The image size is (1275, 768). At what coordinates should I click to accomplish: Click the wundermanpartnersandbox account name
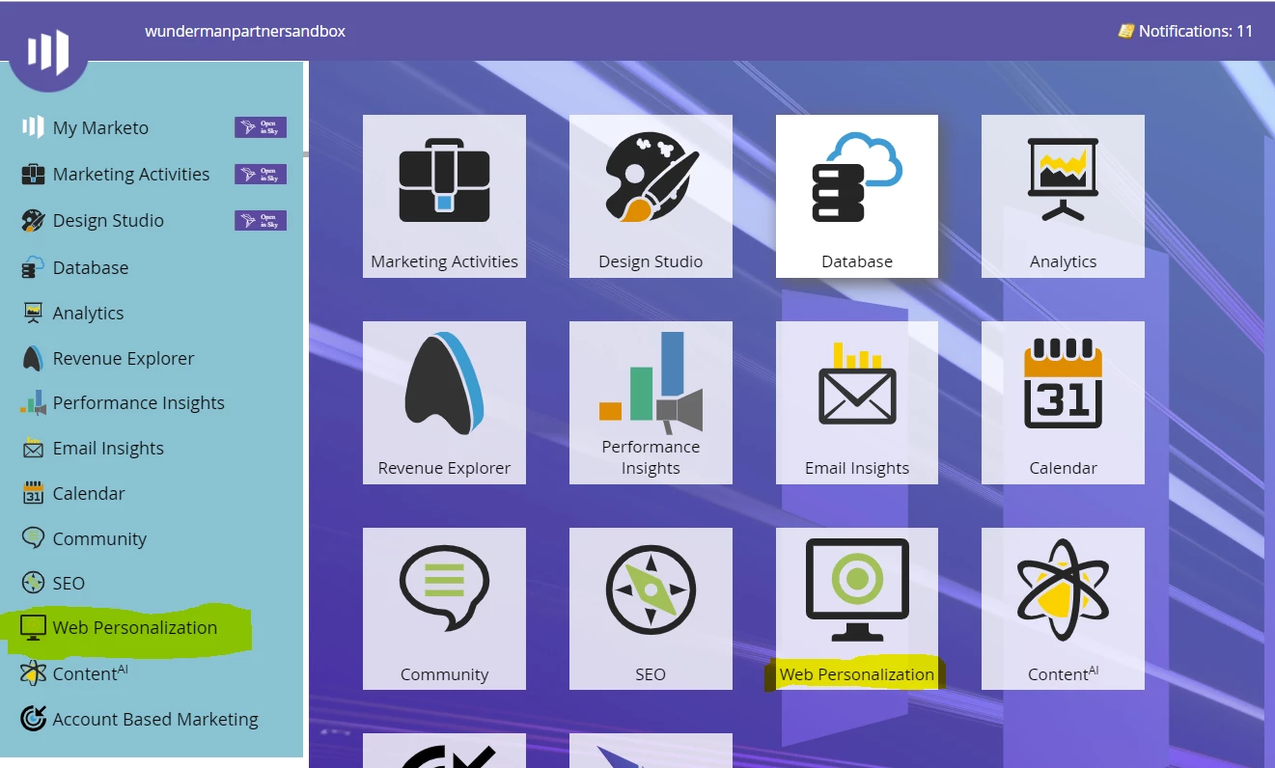coord(245,31)
